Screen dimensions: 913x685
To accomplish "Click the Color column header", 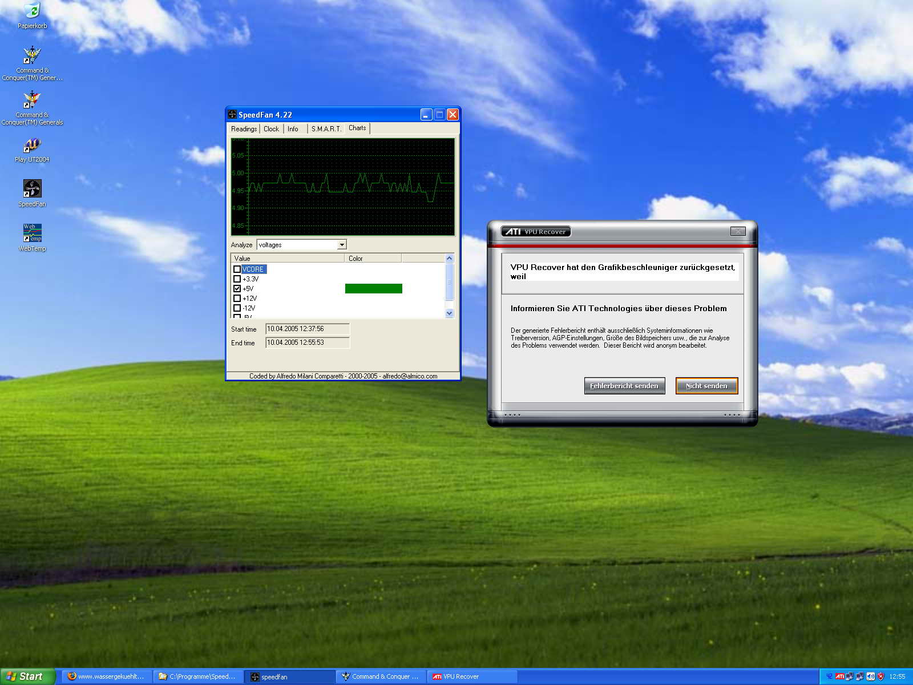I will pyautogui.click(x=373, y=259).
